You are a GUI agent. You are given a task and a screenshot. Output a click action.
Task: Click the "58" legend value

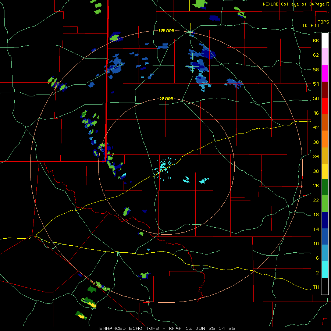click(x=316, y=70)
